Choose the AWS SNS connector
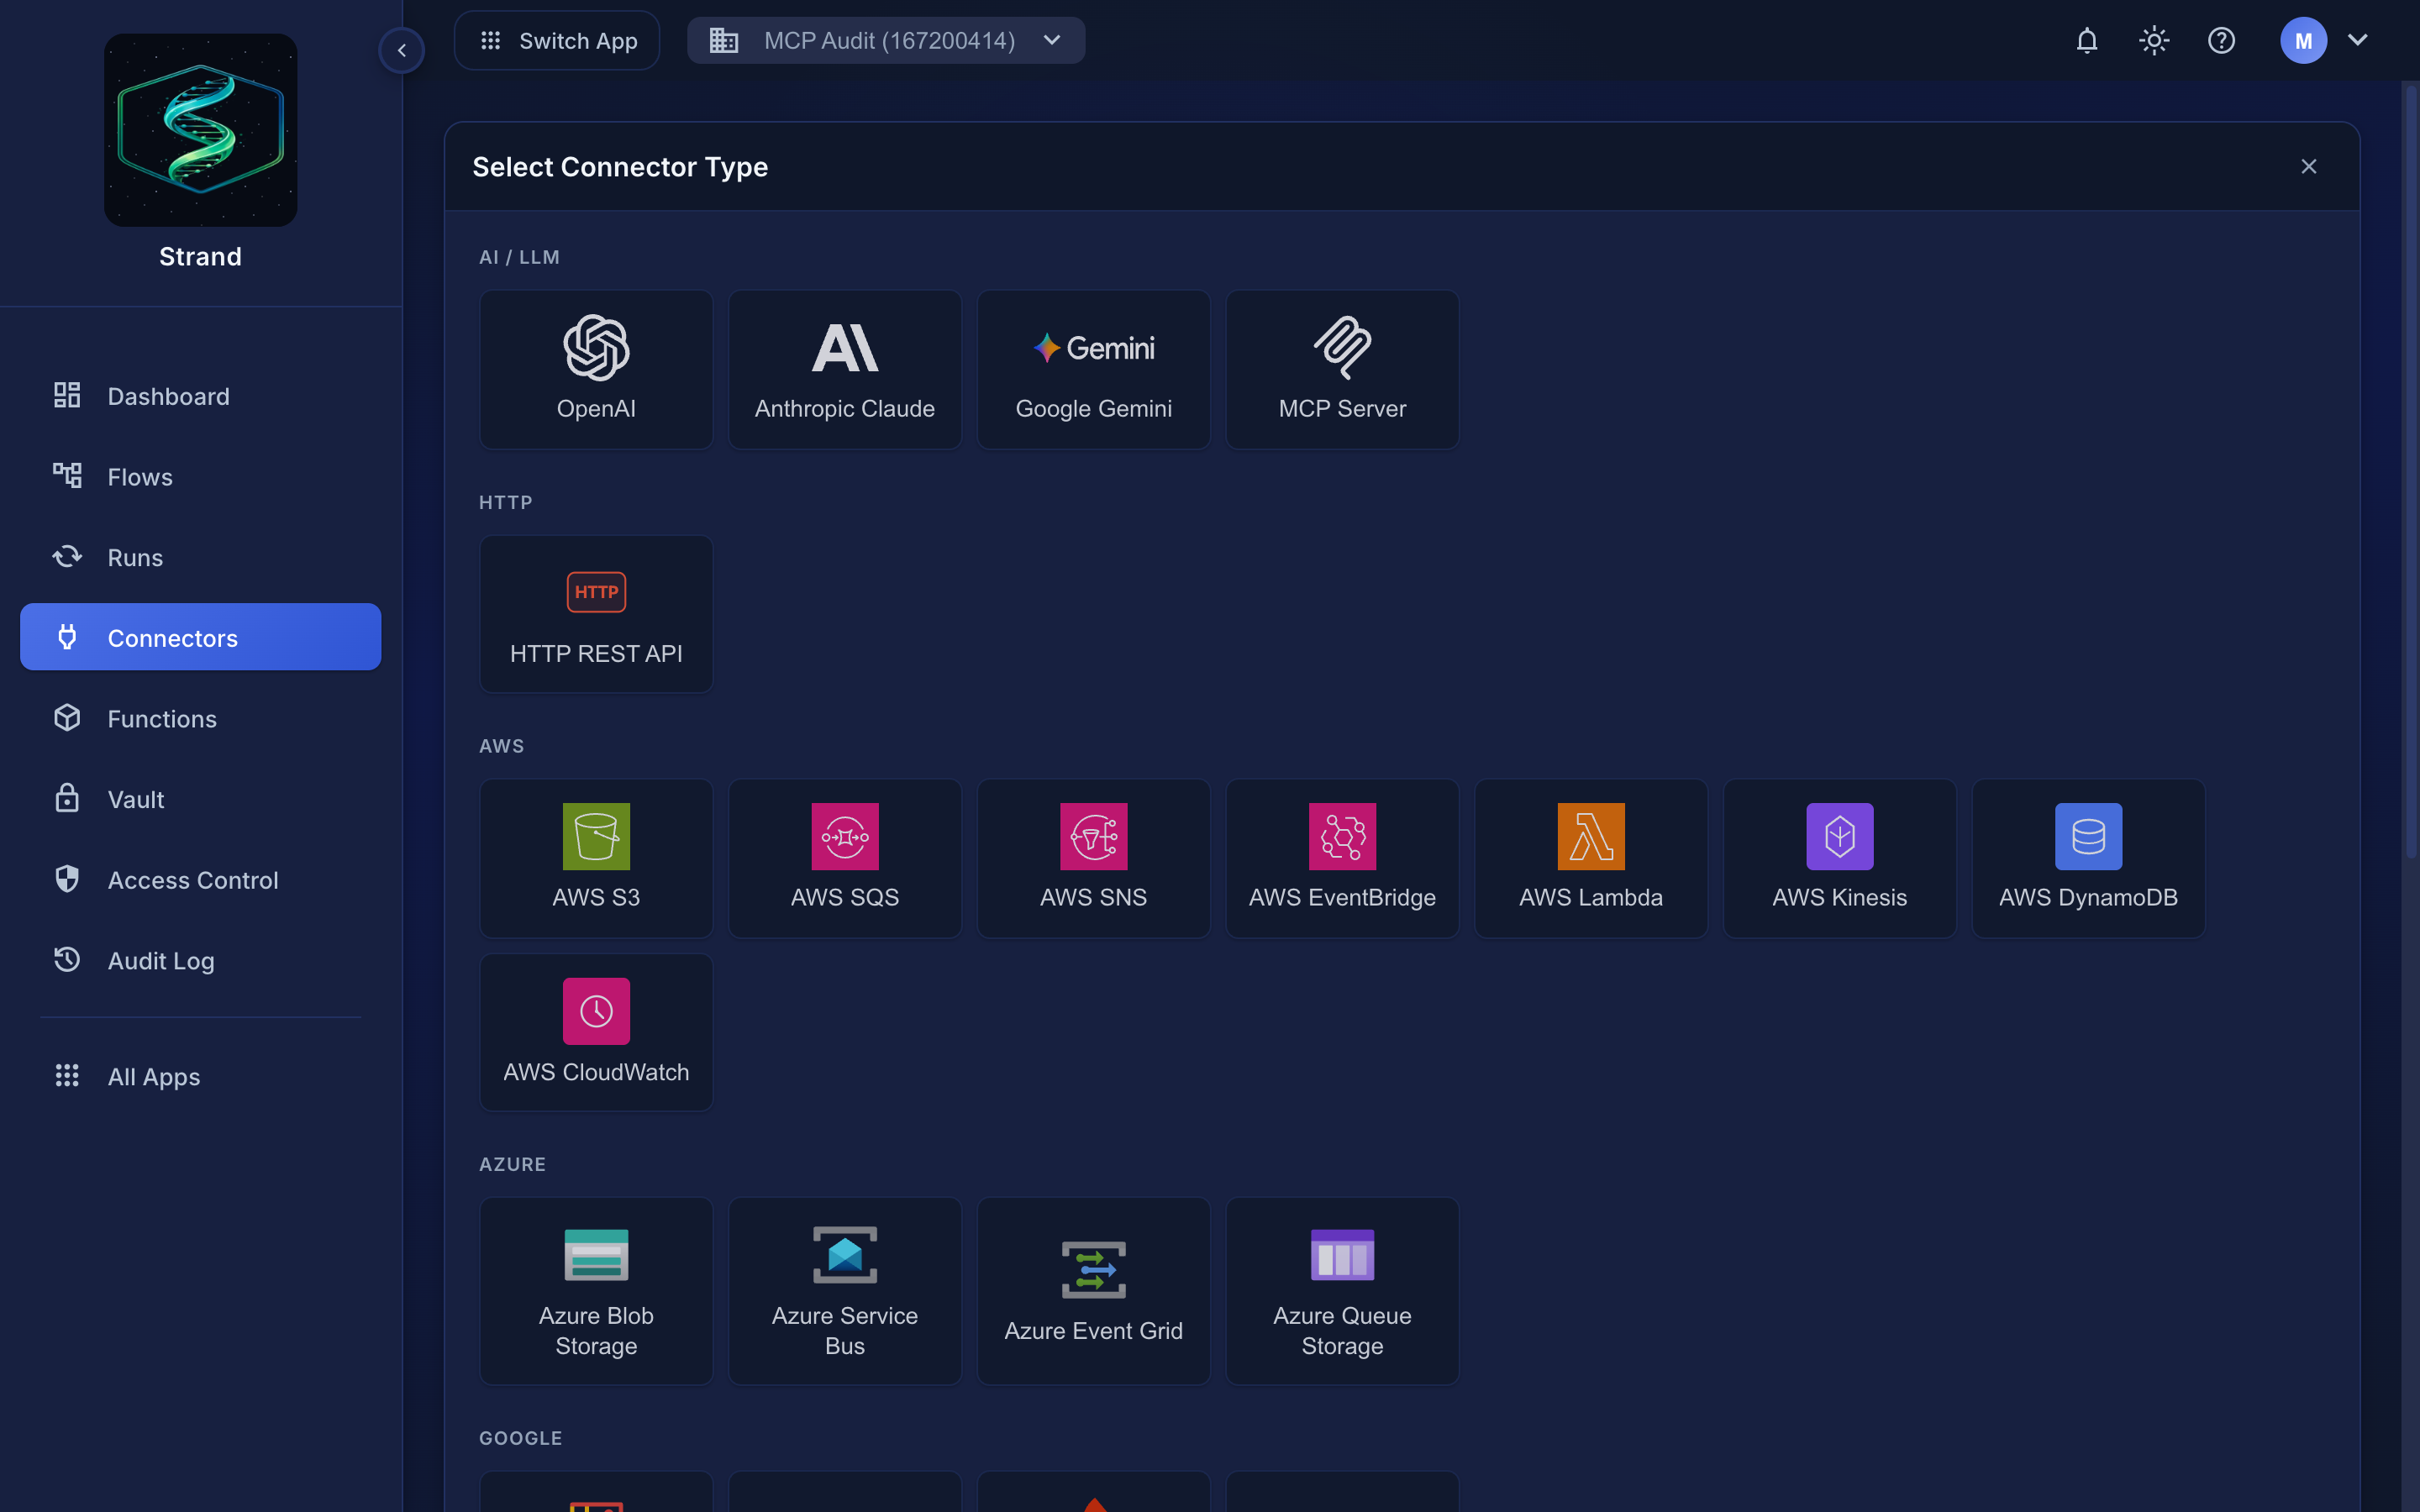The image size is (2420, 1512). point(1093,858)
